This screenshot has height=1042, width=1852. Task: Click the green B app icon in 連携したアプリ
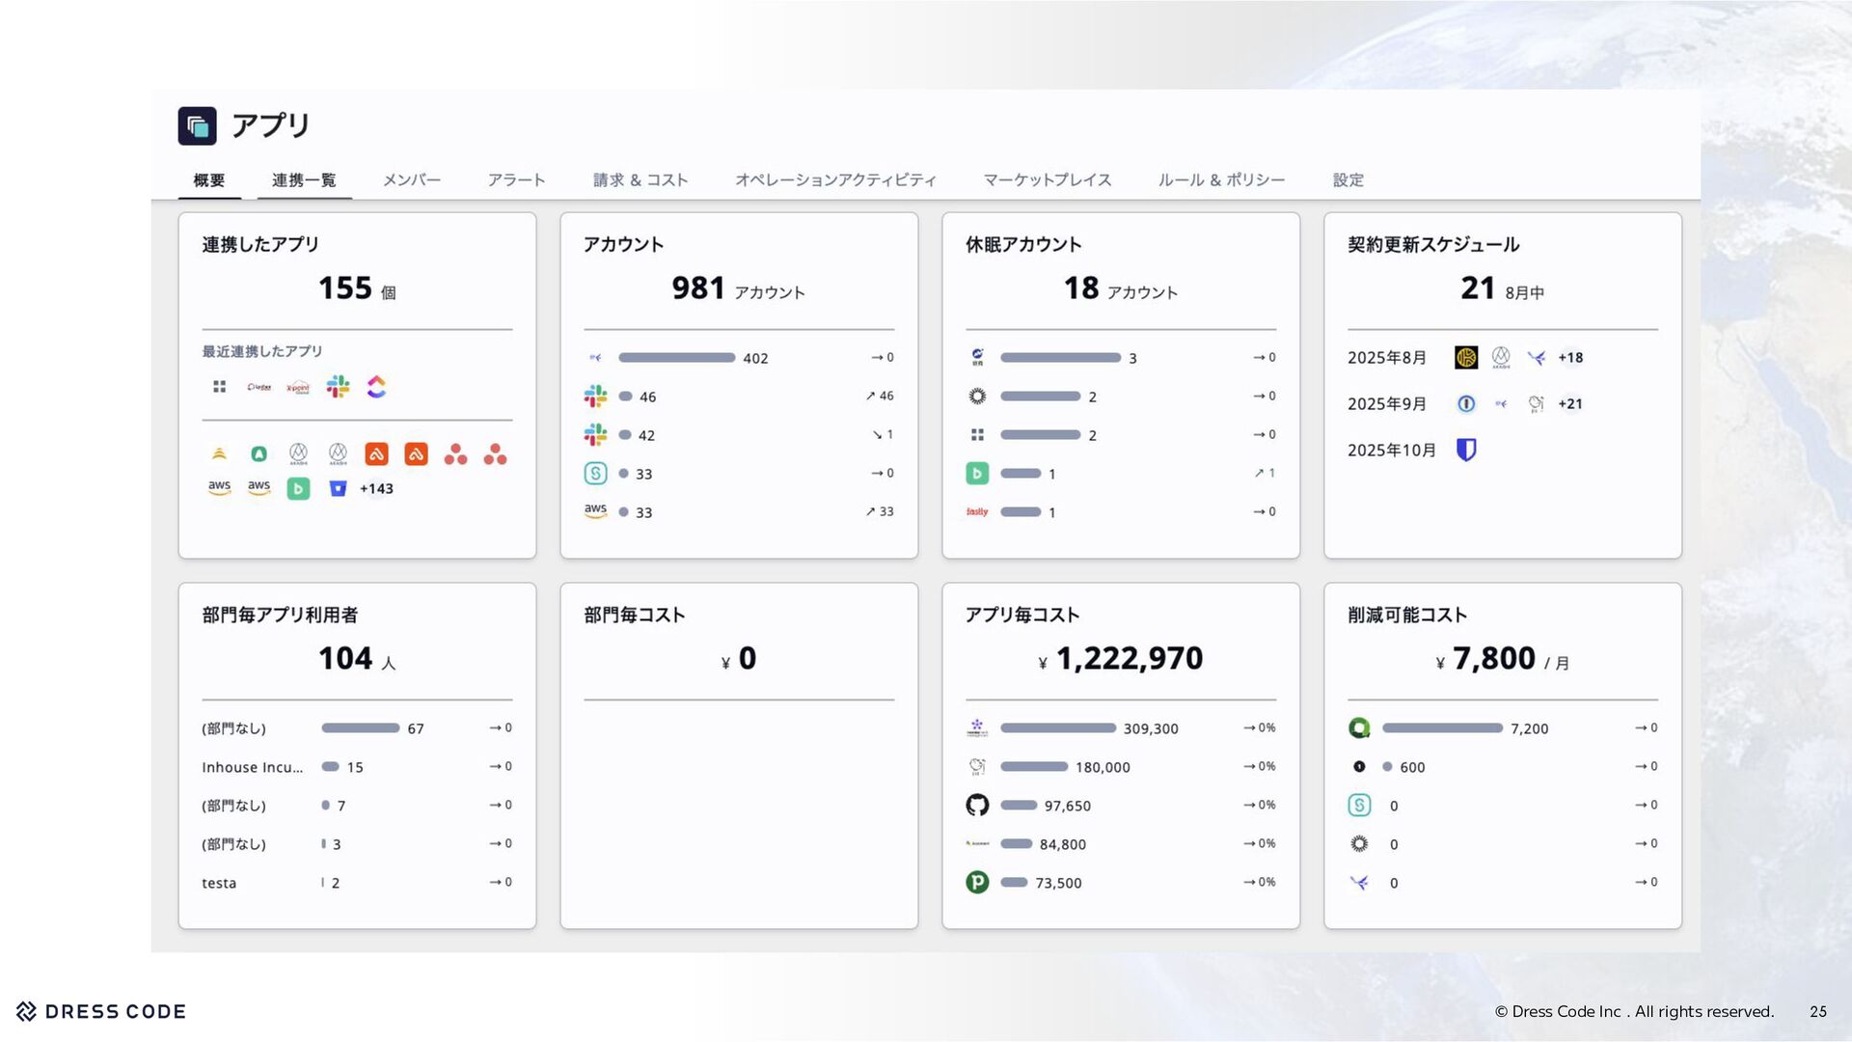[298, 489]
